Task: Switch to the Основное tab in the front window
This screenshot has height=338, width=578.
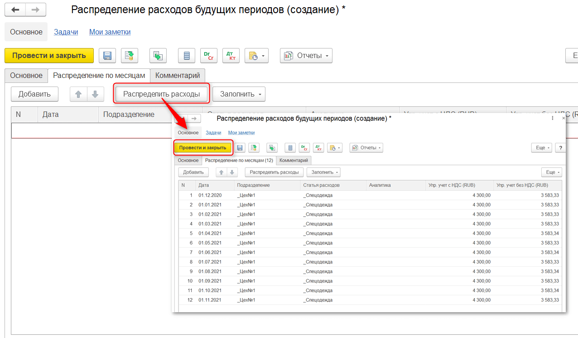Action: tap(188, 160)
